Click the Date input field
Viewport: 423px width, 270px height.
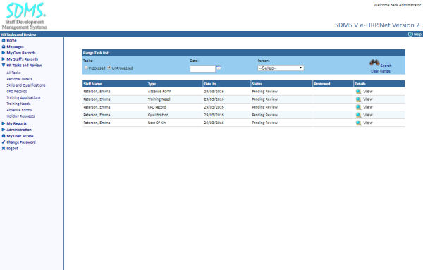point(202,69)
